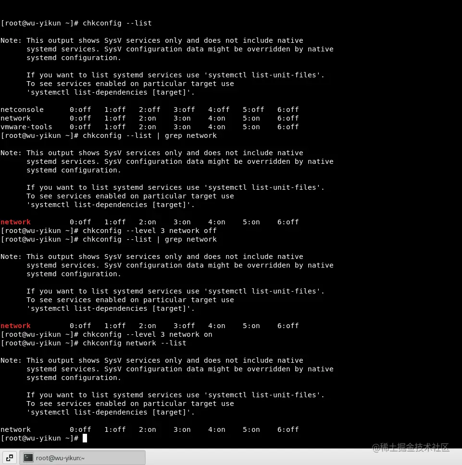The width and height of the screenshot is (462, 465).
Task: Click the 5:off value in netconsole row
Action: click(253, 110)
